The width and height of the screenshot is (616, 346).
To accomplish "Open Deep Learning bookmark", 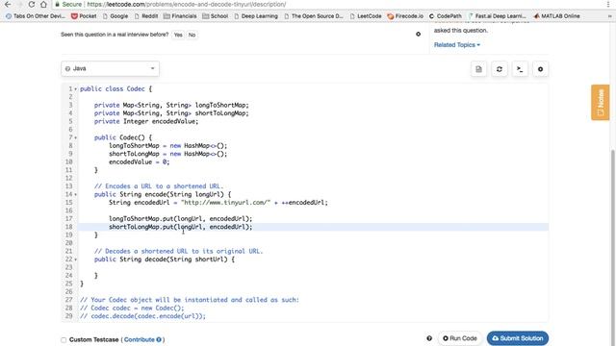I will tap(256, 16).
